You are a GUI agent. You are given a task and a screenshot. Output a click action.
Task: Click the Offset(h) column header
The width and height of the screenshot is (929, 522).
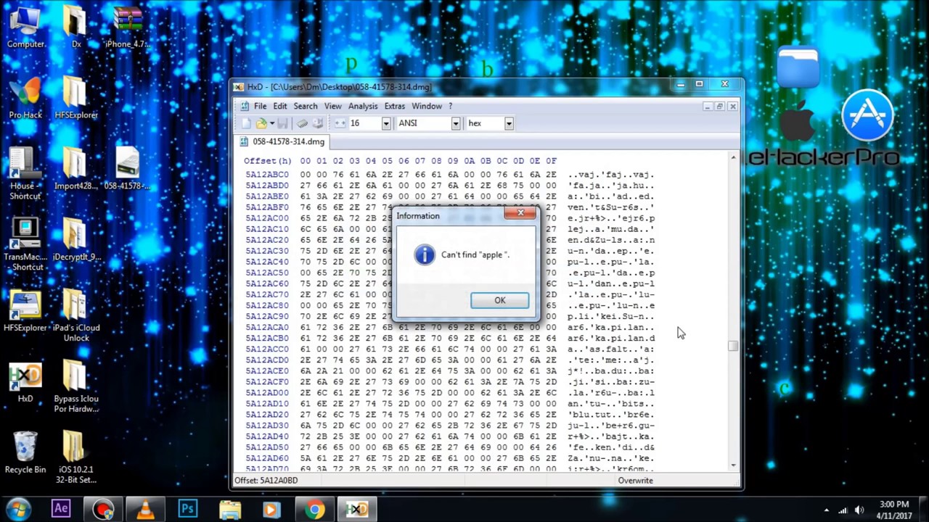coord(267,161)
